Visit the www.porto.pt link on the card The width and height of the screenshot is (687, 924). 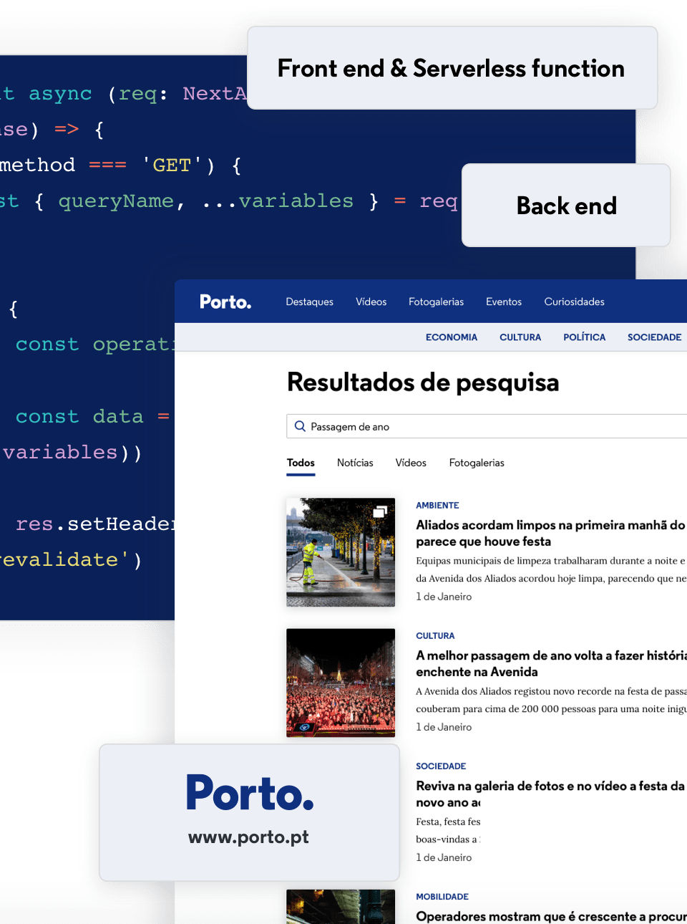click(248, 837)
